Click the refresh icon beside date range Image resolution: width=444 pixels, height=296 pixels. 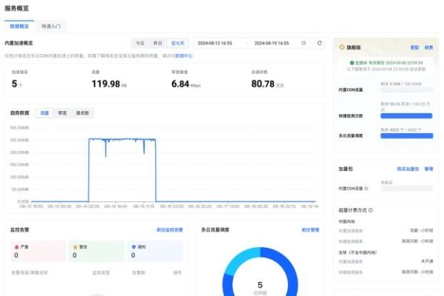(x=320, y=43)
